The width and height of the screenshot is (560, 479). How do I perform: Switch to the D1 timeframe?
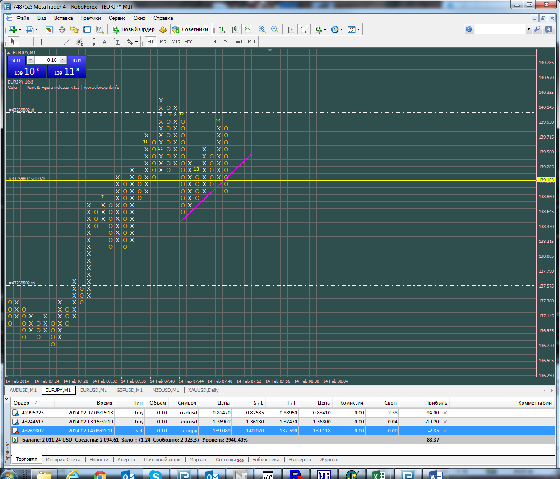[x=226, y=42]
